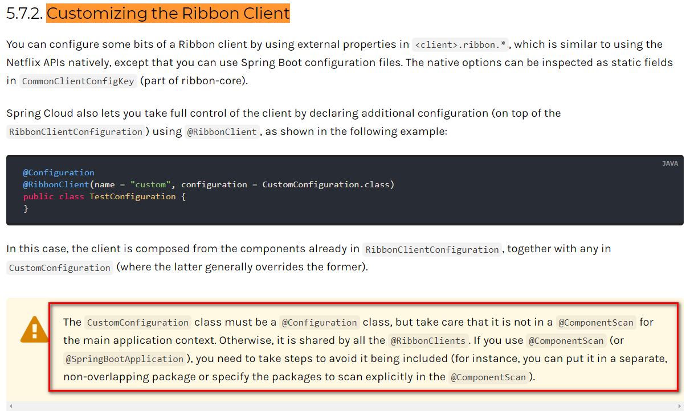Click the @Configuration inline code in warning note
686x411 pixels.
tap(320, 323)
